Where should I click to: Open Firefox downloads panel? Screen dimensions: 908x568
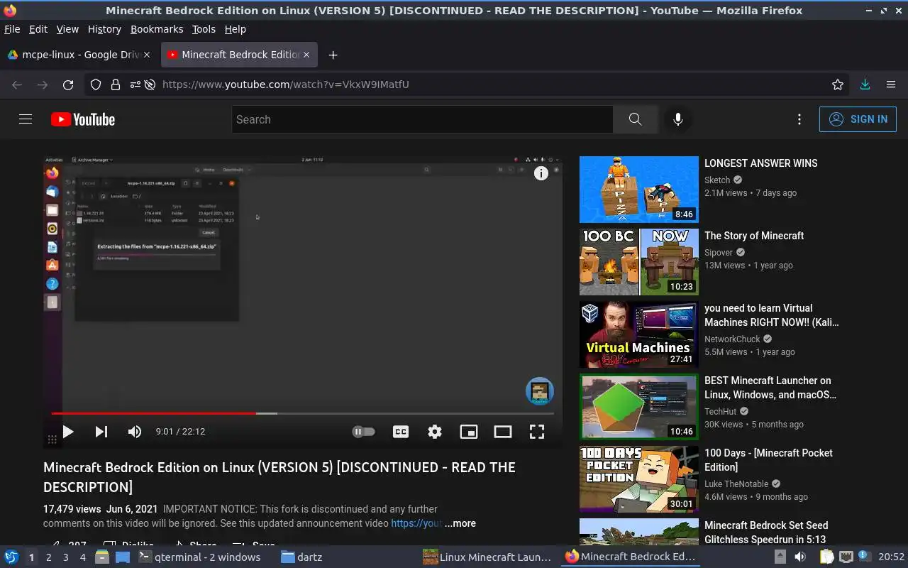[865, 84]
